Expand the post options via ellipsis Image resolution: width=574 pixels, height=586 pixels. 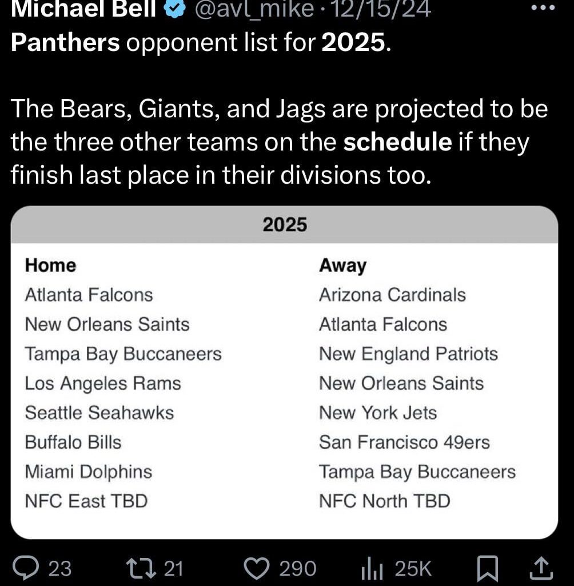coord(546,7)
